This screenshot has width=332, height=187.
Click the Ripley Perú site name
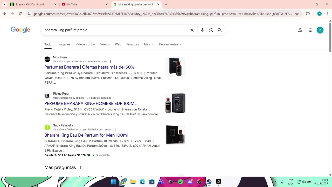click(61, 94)
